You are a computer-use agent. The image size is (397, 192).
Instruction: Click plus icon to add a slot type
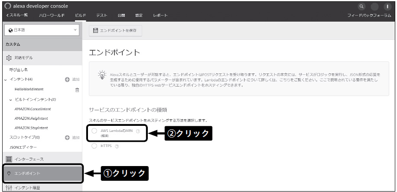pos(67,138)
